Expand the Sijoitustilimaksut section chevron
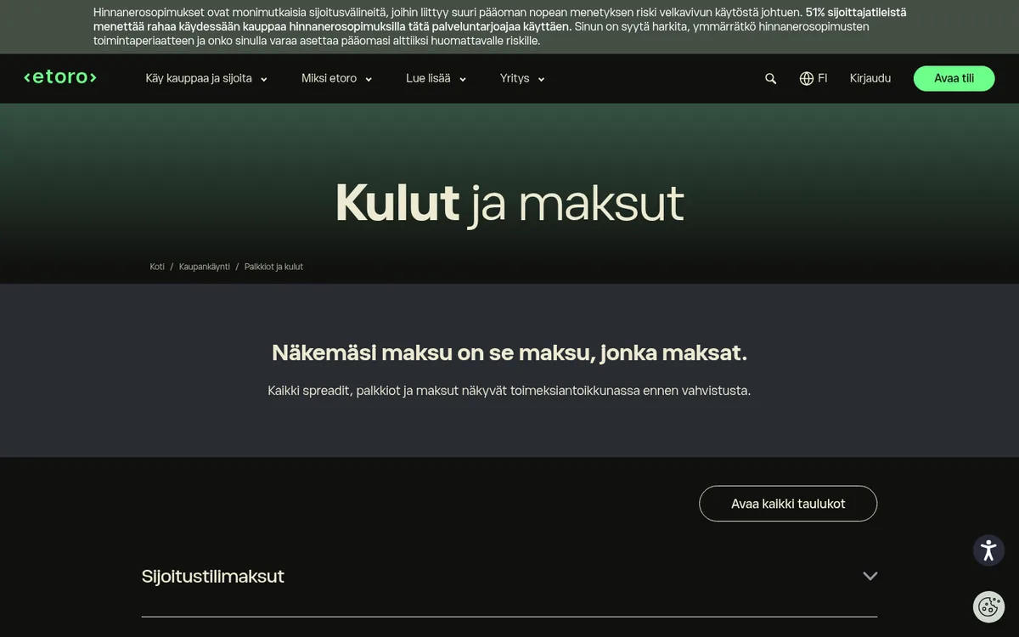The height and width of the screenshot is (637, 1019). tap(870, 576)
